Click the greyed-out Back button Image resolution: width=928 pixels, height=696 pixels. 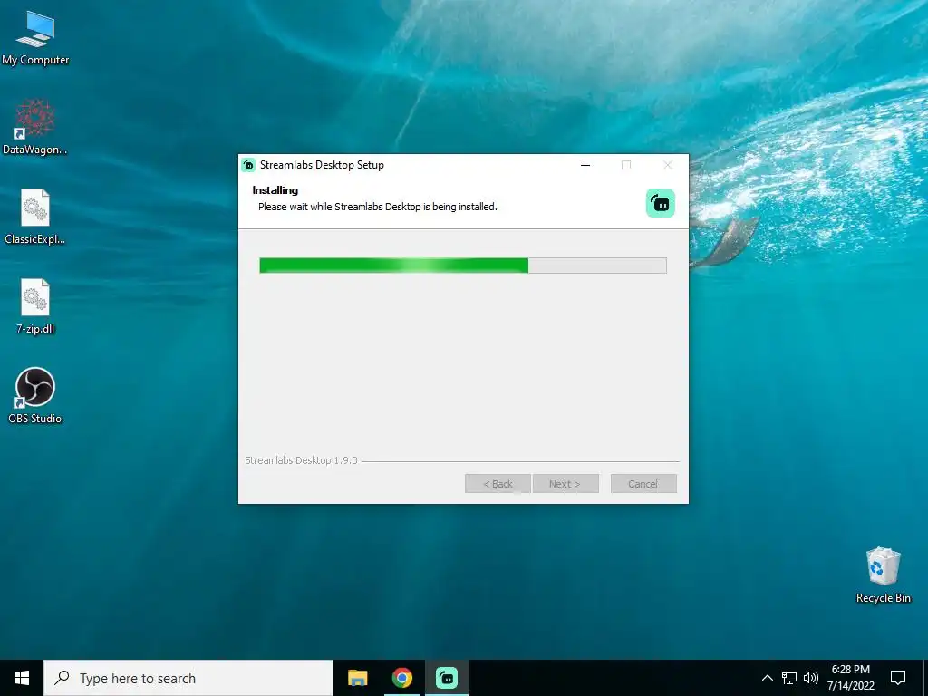(x=498, y=484)
